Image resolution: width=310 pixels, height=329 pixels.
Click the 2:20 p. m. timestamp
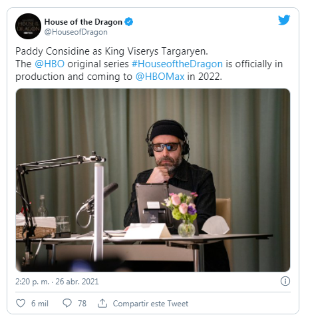32,282
